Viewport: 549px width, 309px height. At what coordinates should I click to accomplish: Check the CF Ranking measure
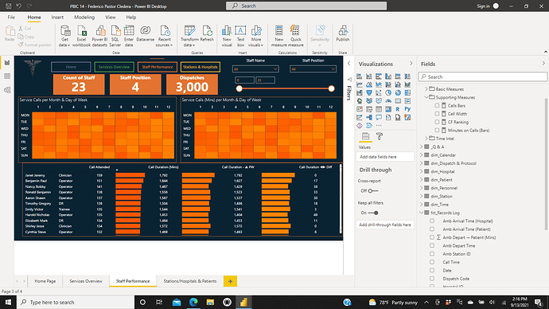(x=437, y=122)
